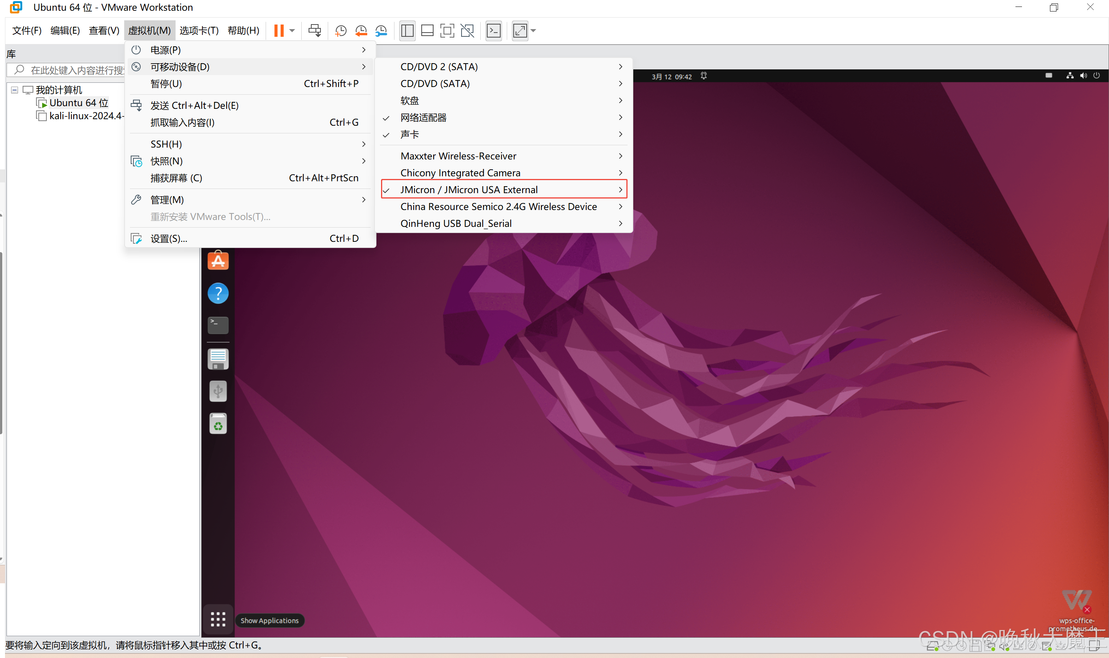
Task: Click the take snapshot clock icon
Action: click(x=340, y=31)
